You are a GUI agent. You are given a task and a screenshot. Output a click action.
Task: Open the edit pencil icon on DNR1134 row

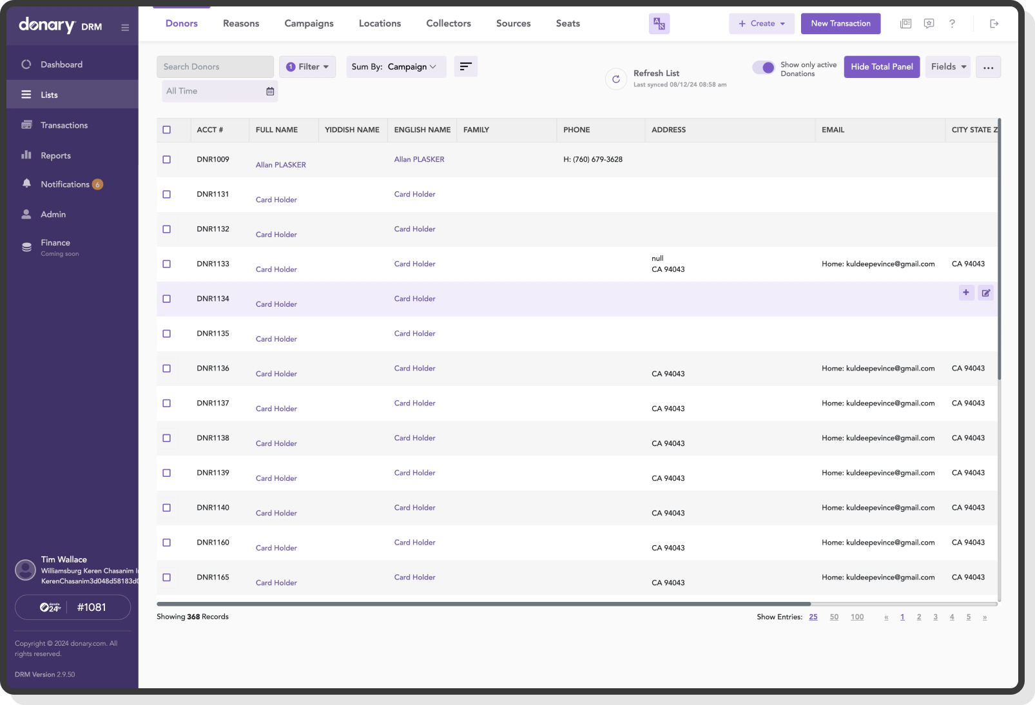(985, 293)
